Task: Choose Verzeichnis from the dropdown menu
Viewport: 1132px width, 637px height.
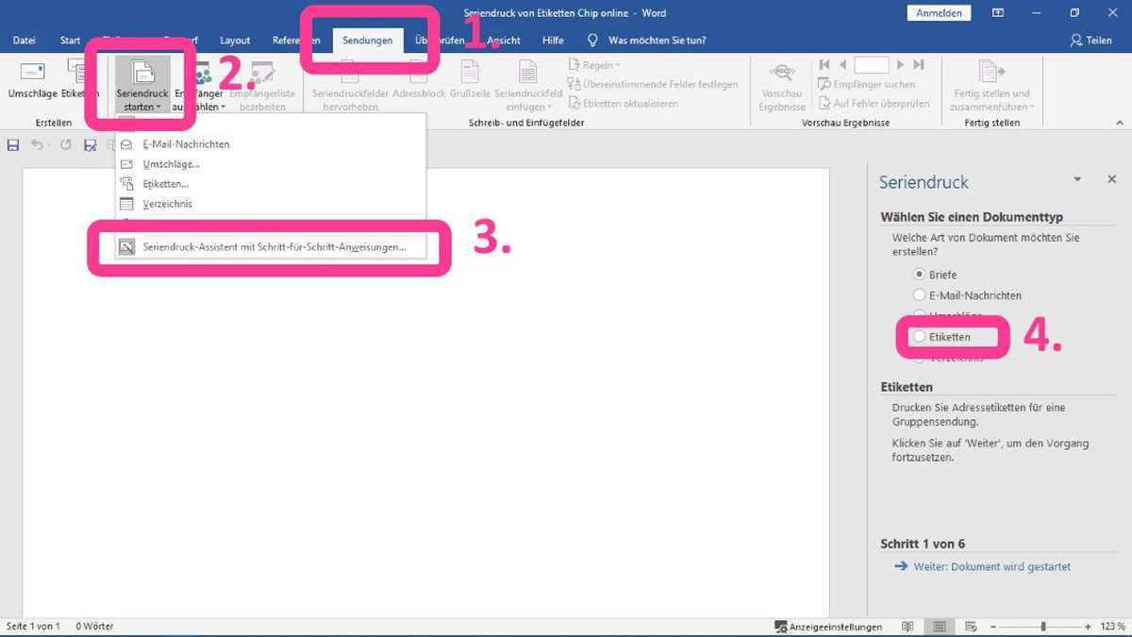Action: (x=167, y=204)
